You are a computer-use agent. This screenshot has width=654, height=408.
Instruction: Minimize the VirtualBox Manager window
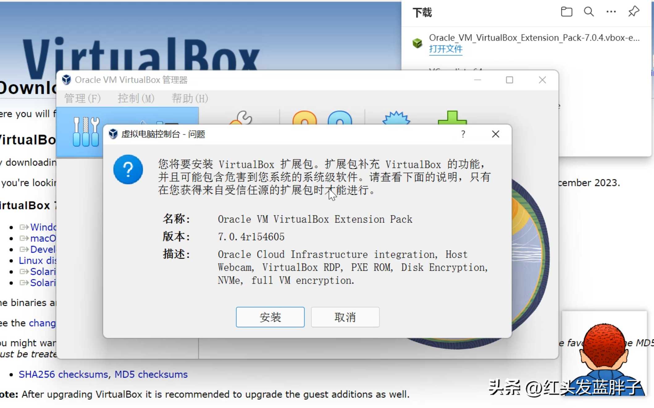point(478,80)
